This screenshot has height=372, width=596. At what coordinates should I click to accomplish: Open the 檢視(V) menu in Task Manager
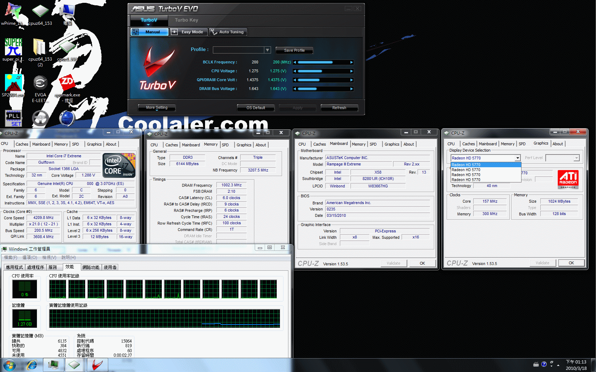pyautogui.click(x=49, y=258)
